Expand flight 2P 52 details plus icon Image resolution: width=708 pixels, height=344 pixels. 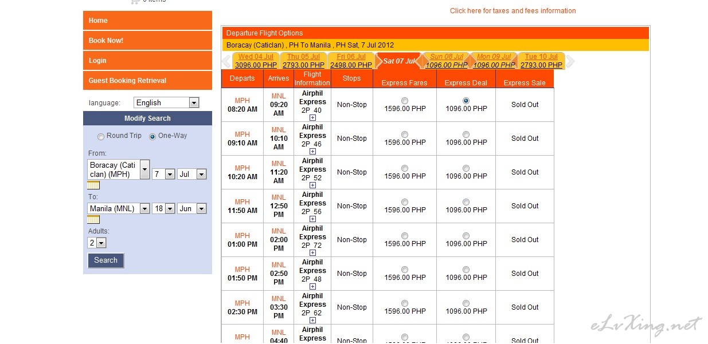[x=312, y=185]
